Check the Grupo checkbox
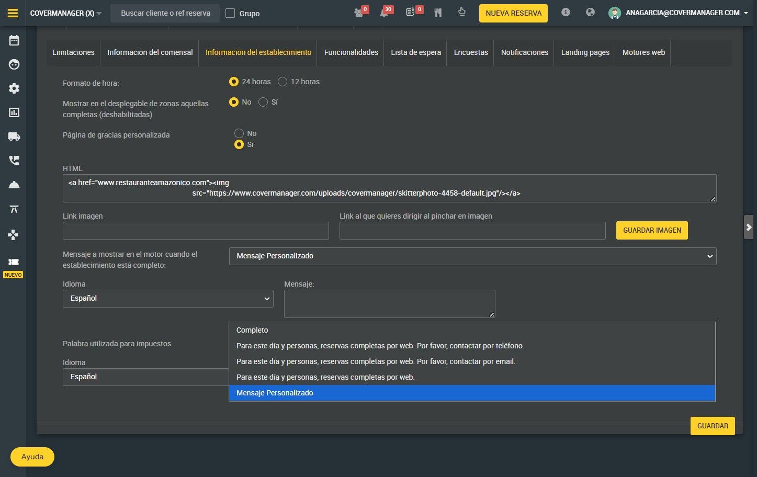The height and width of the screenshot is (477, 757). click(x=230, y=13)
